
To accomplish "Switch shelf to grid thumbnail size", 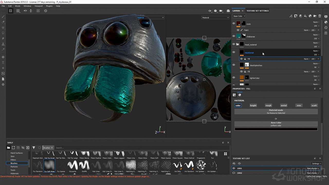I will pos(225,154).
